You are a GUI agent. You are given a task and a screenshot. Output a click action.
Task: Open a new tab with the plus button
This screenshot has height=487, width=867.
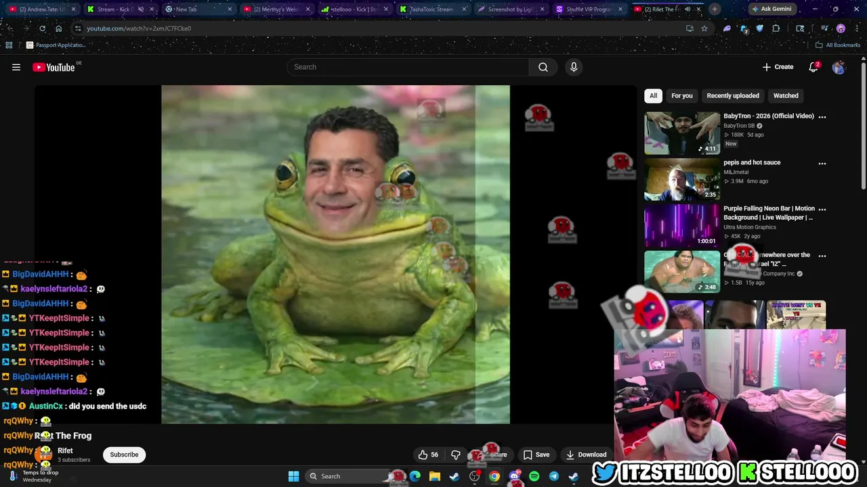point(715,9)
